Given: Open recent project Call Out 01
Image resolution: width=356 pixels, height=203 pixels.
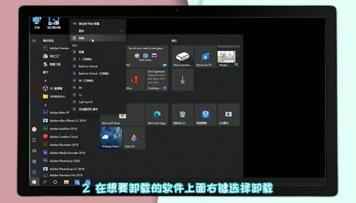Looking at the screenshot, I should tap(98, 102).
